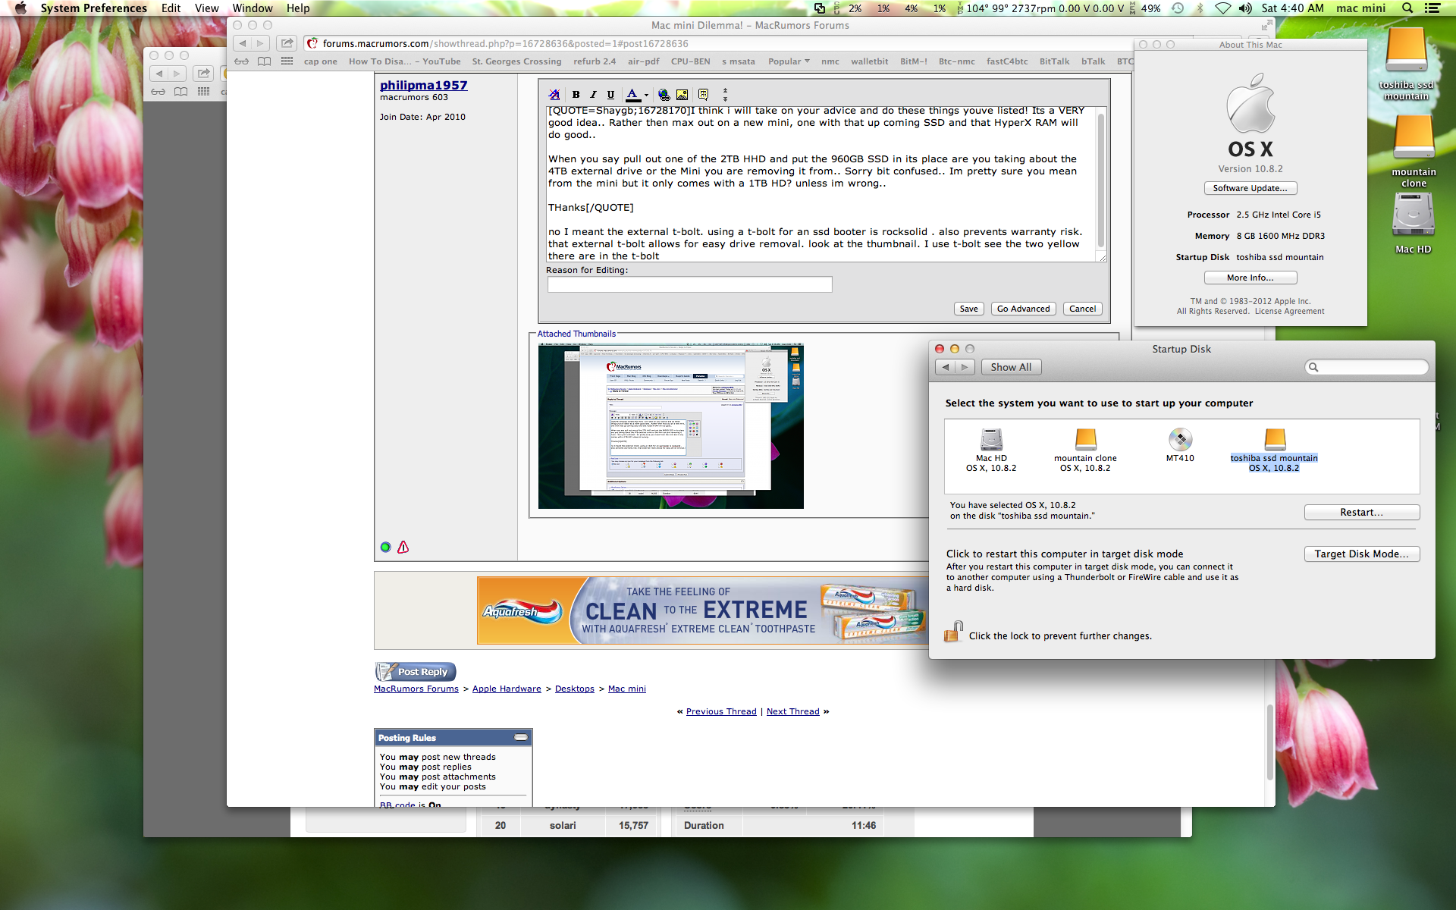The height and width of the screenshot is (910, 1456).
Task: Click the Remove Text Formatting icon
Action: pyautogui.click(x=554, y=95)
